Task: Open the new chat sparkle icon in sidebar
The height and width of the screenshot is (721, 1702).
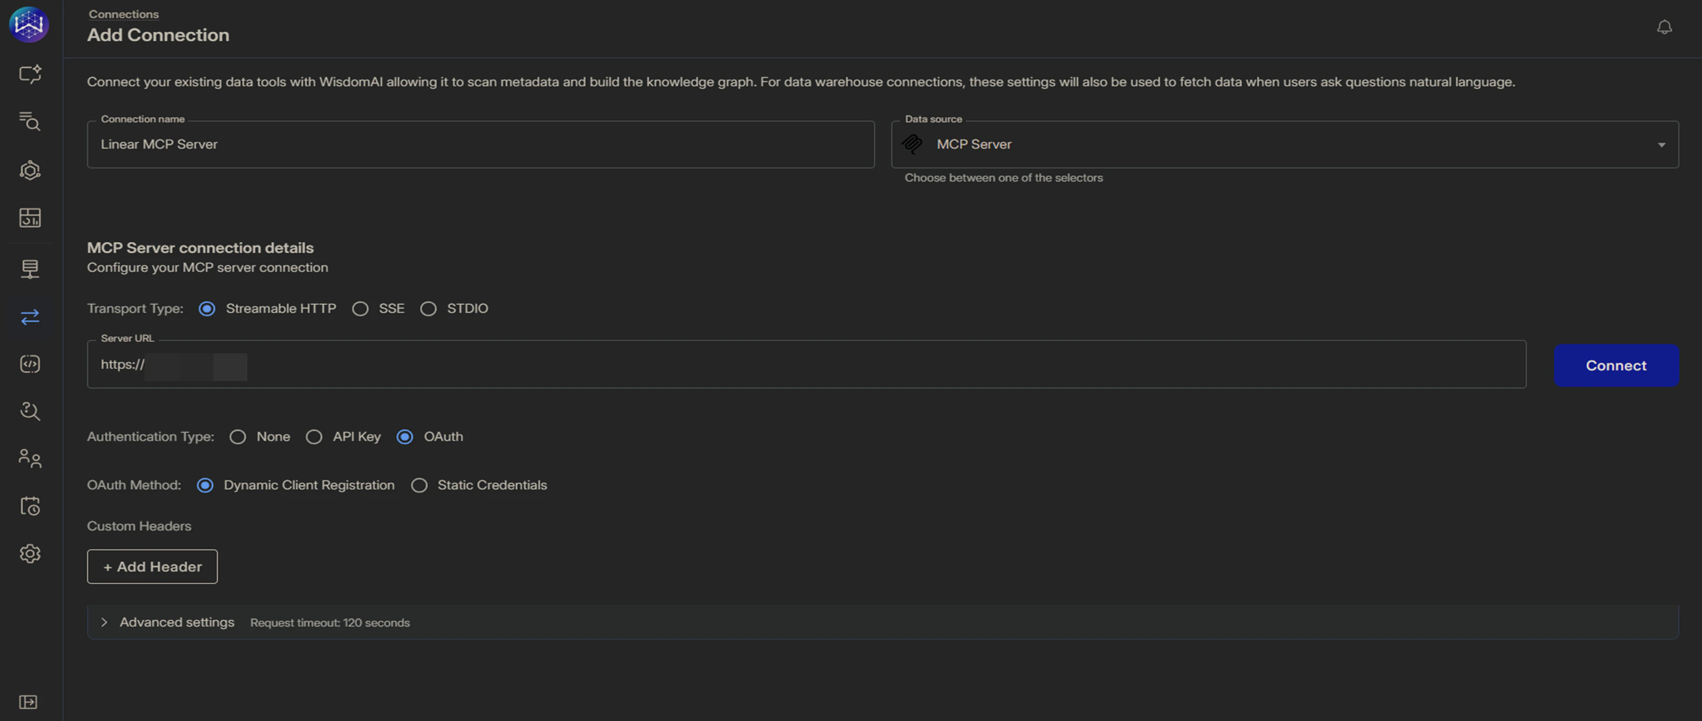Action: [29, 73]
